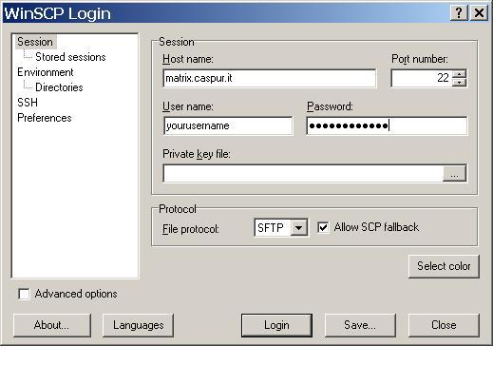The width and height of the screenshot is (493, 365).
Task: Click the Save button
Action: (x=360, y=325)
